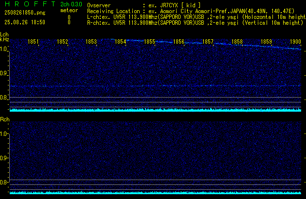The width and height of the screenshot is (306, 199).
Task: Click the 1852 time marker
Action: [x=62, y=42]
